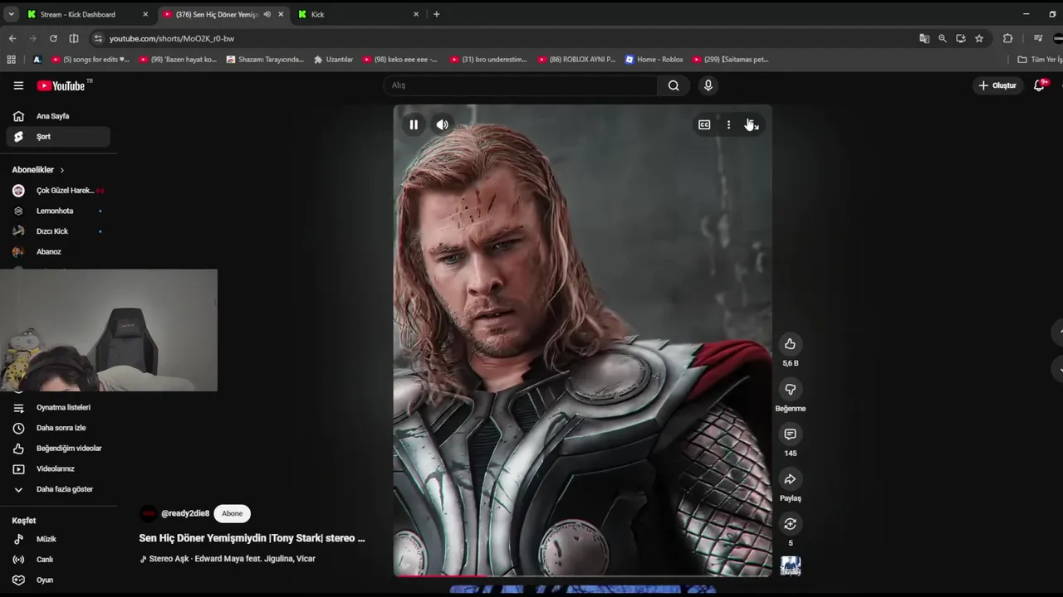Screen dimensions: 1063x597
Task: Open the tab search dropdown arrow
Action: click(x=11, y=14)
